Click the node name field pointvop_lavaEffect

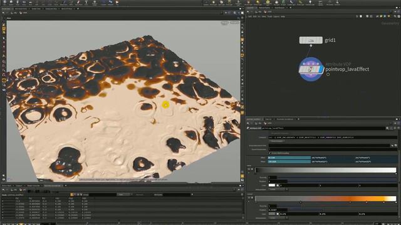click(323, 128)
